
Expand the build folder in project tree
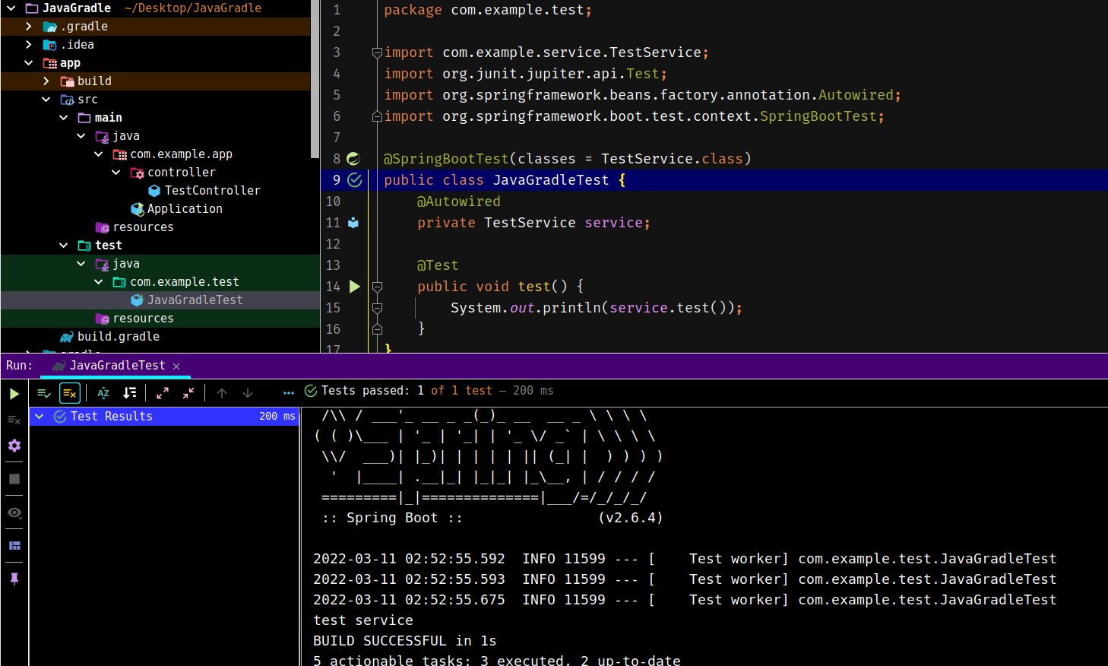point(46,81)
